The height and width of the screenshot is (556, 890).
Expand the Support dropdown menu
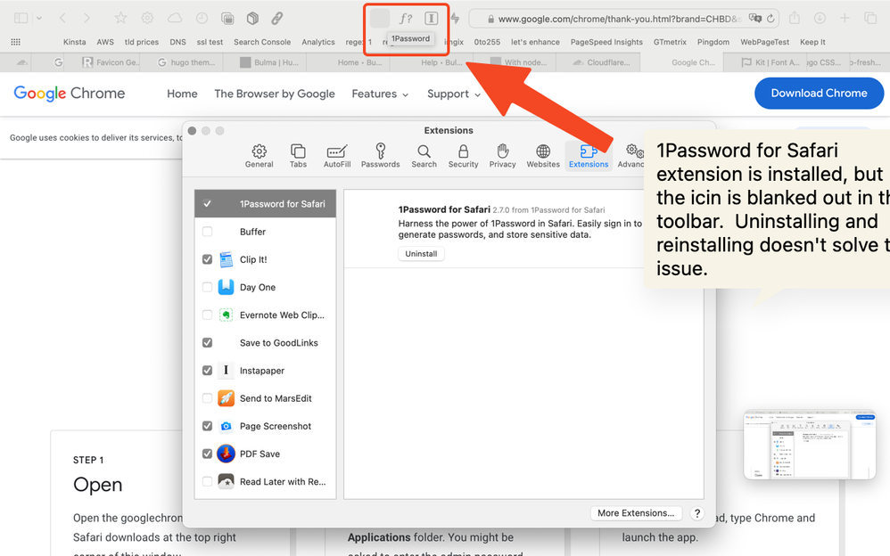tap(454, 94)
